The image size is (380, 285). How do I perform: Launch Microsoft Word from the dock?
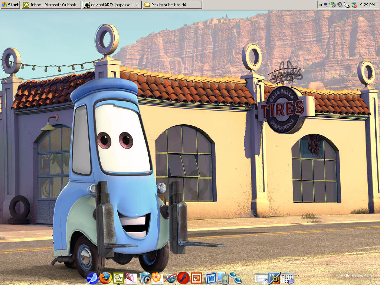click(211, 278)
